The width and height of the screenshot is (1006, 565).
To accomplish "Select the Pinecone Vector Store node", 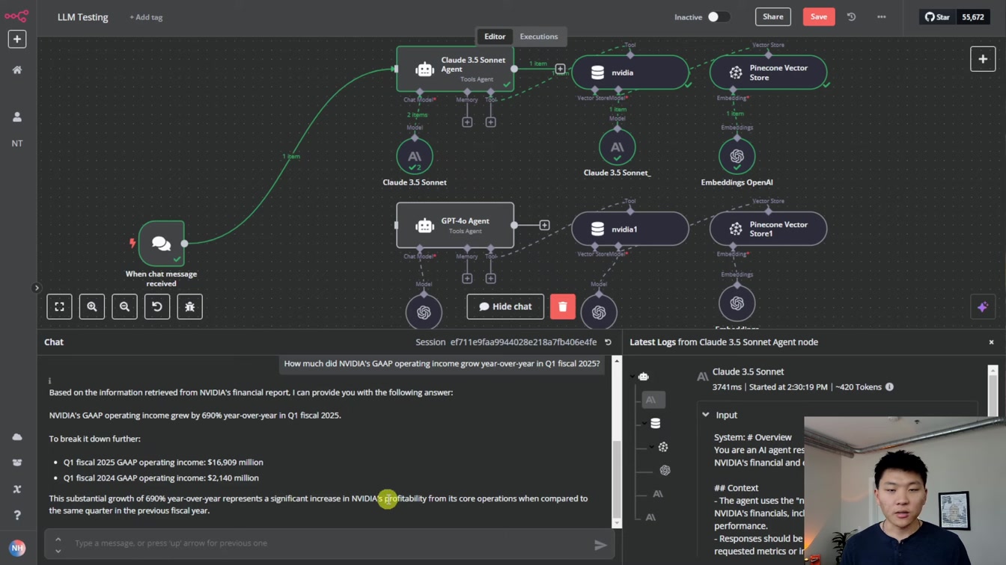I will pyautogui.click(x=768, y=72).
